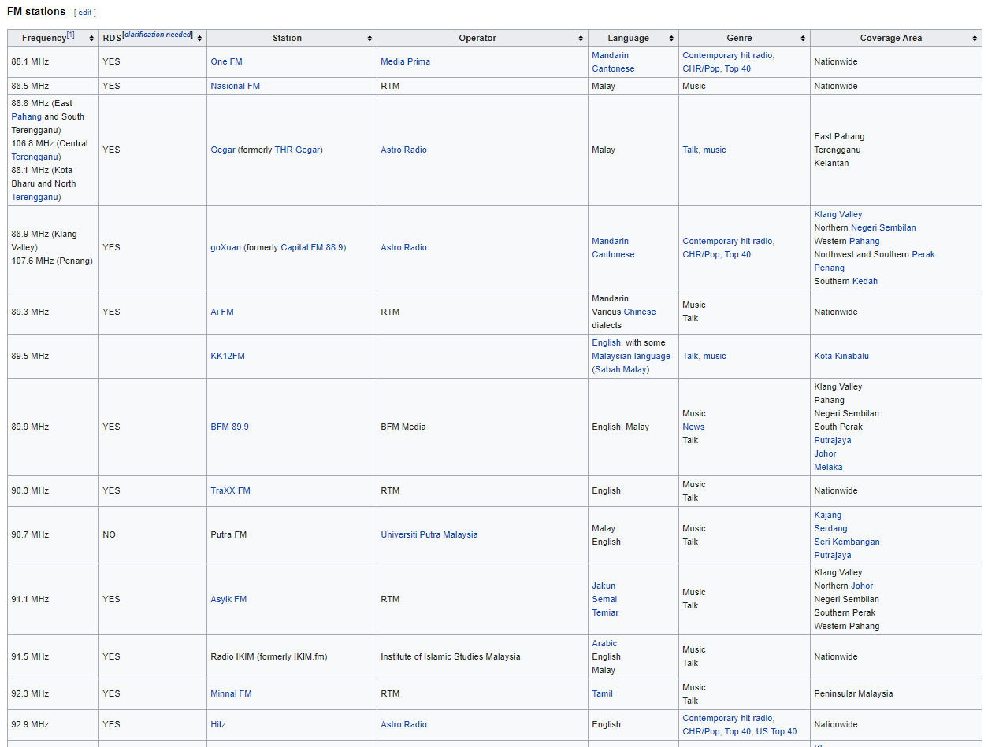Image resolution: width=988 pixels, height=747 pixels.
Task: Follow the Tamil language link
Action: click(602, 694)
